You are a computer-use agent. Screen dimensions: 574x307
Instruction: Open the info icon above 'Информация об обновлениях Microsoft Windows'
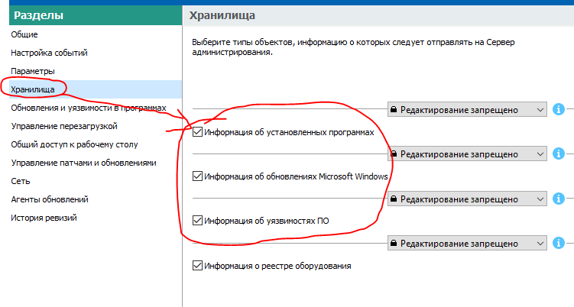(558, 153)
